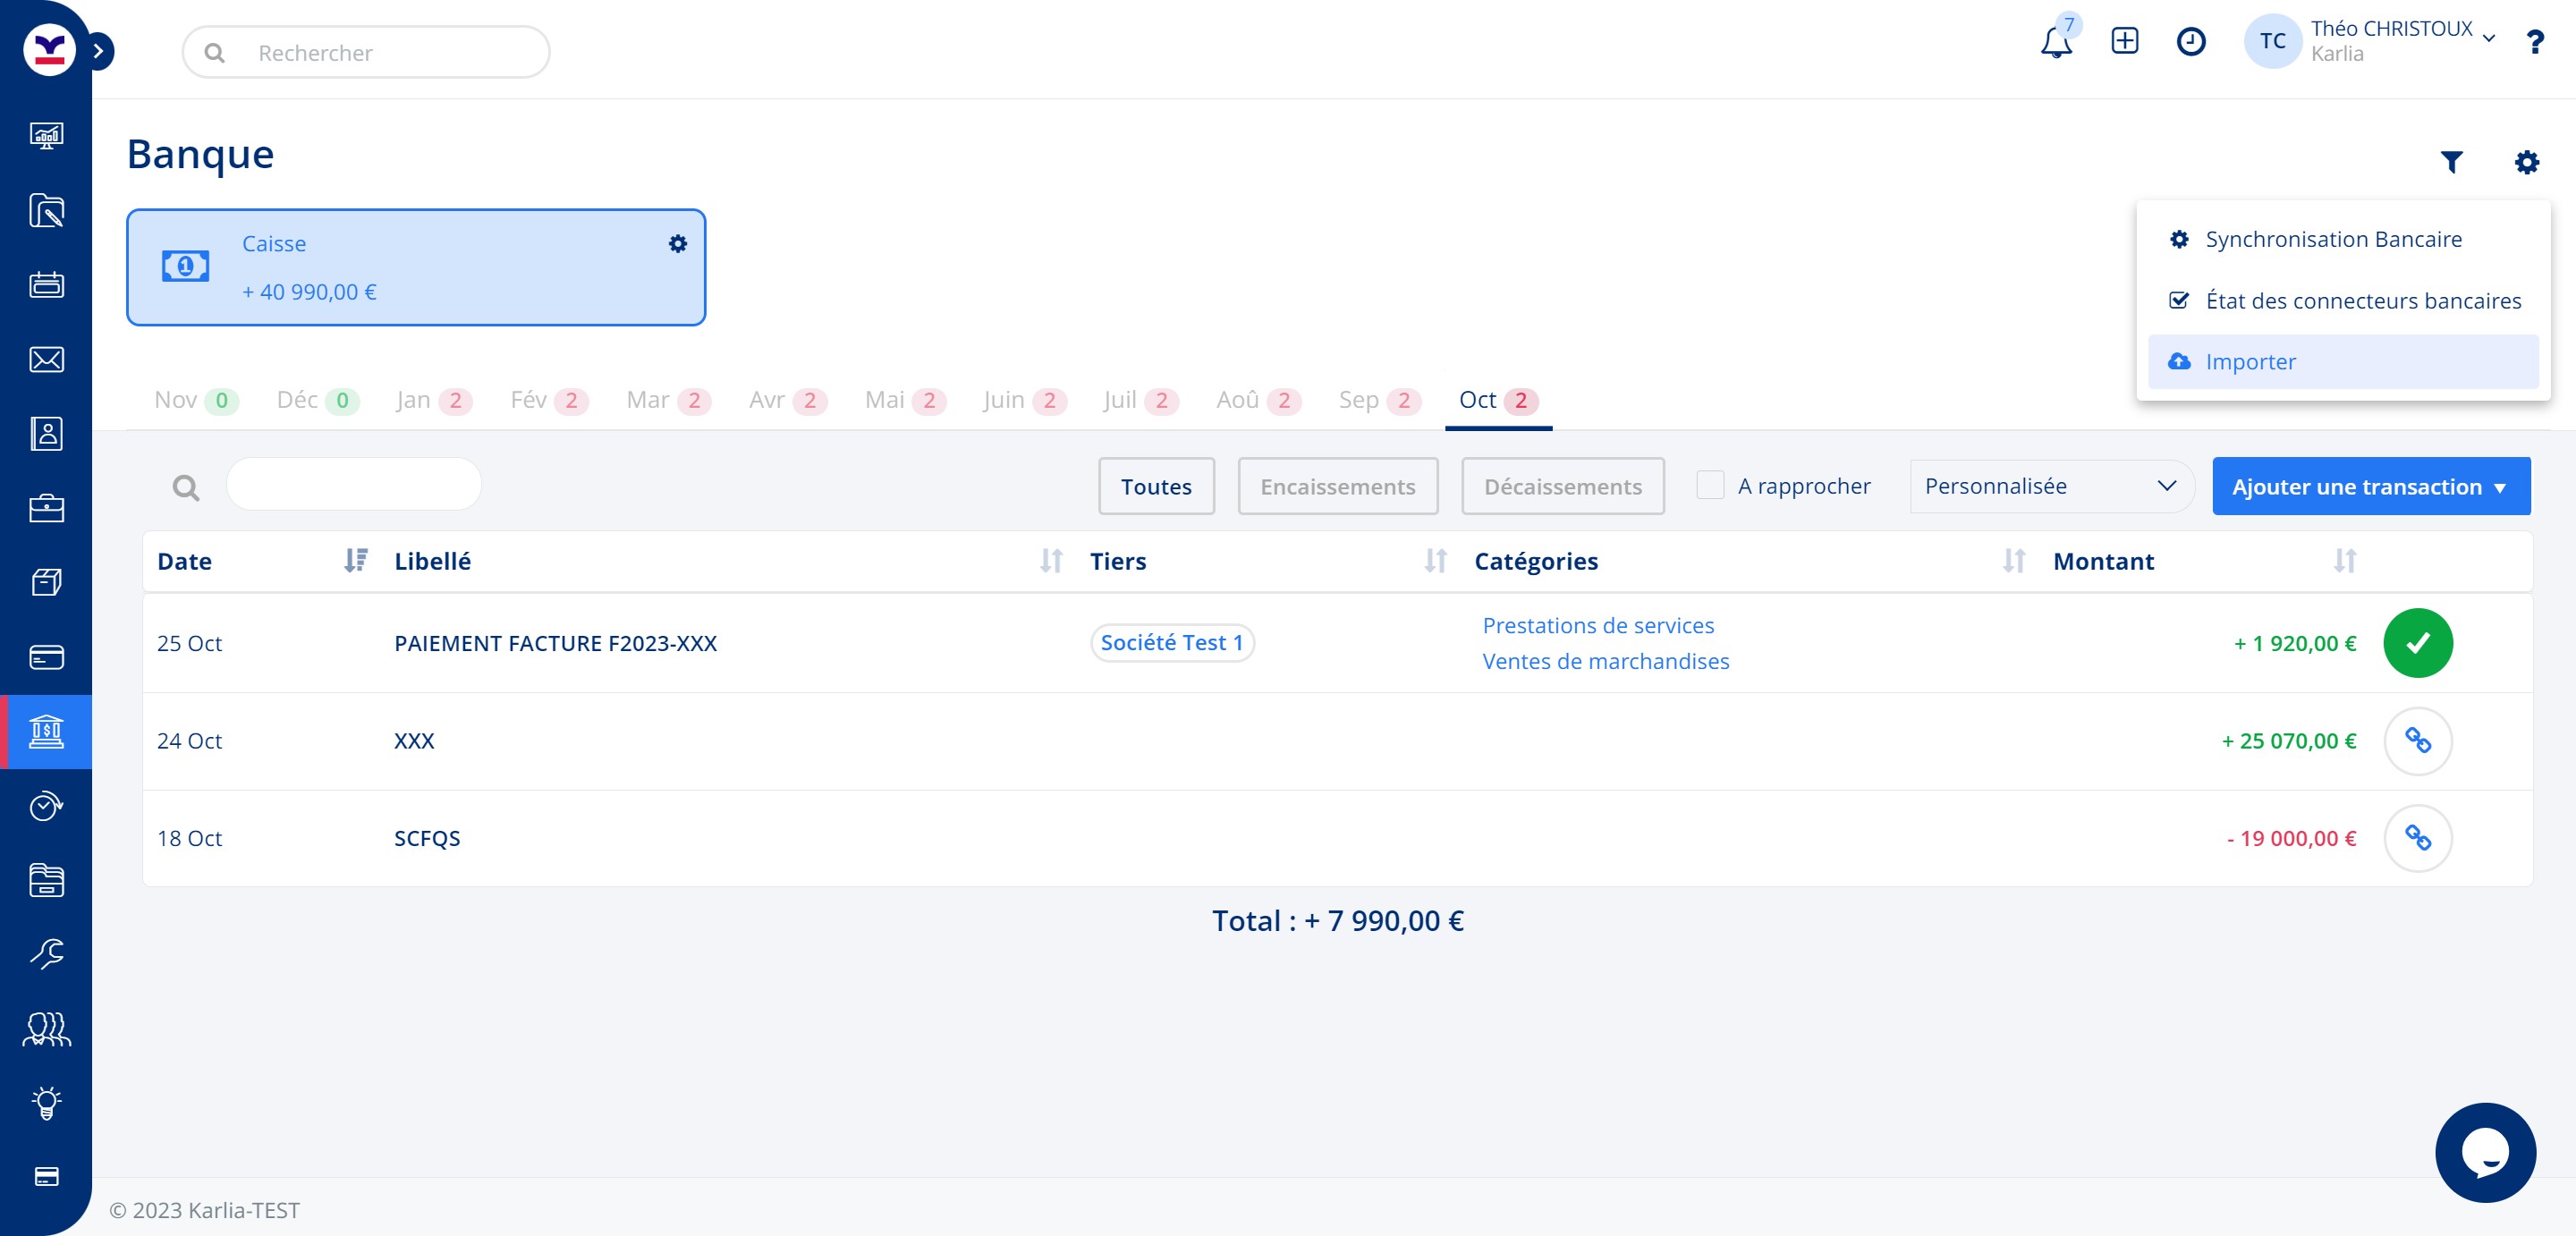Open the Société Test 1 tiers link
2576x1236 pixels.
1171,643
